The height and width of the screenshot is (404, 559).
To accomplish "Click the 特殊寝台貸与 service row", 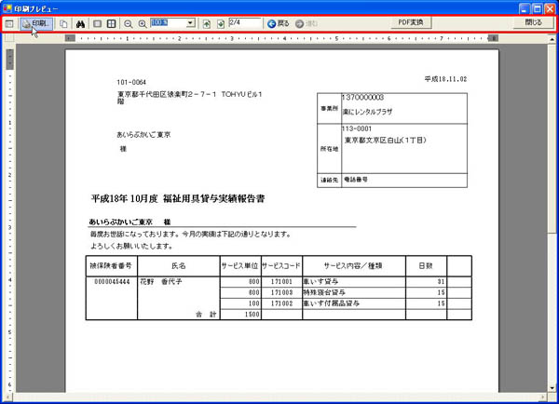I will pos(324,292).
